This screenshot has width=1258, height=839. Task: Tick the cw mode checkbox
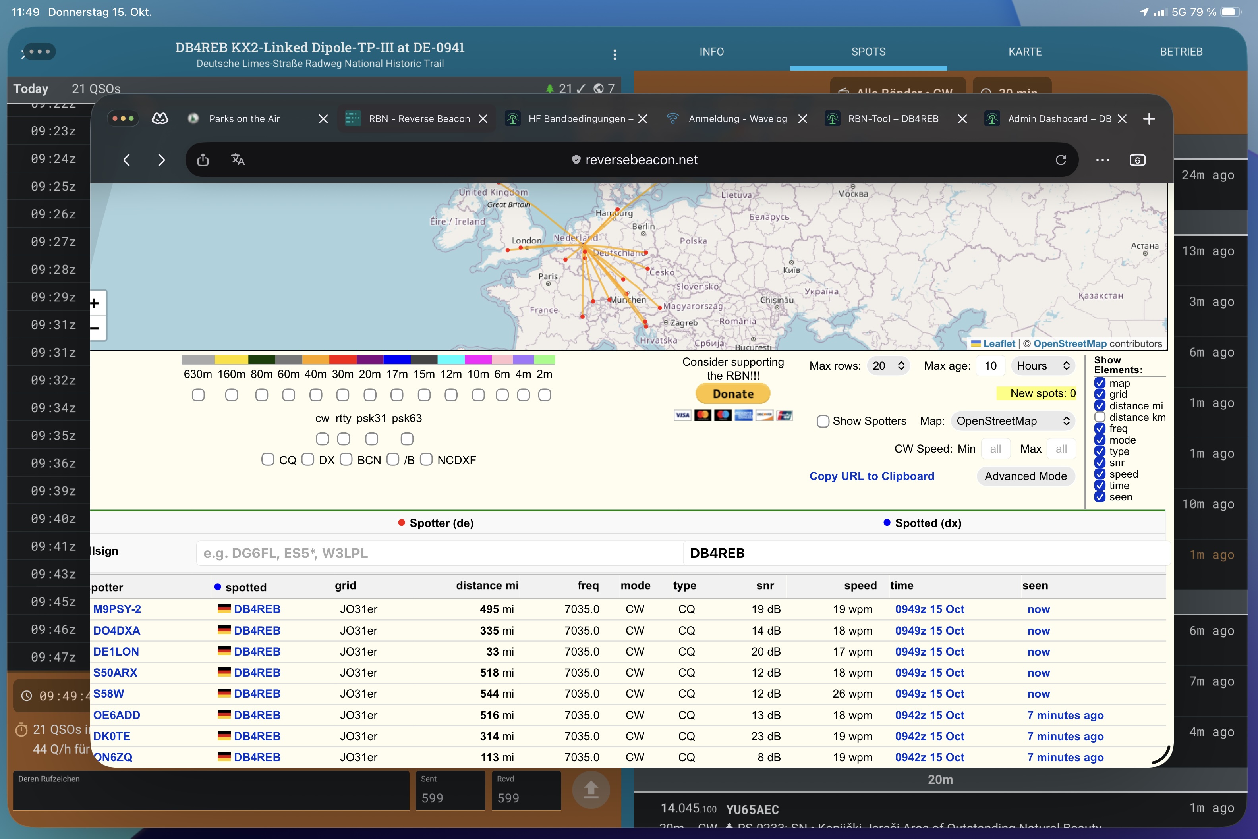(322, 439)
